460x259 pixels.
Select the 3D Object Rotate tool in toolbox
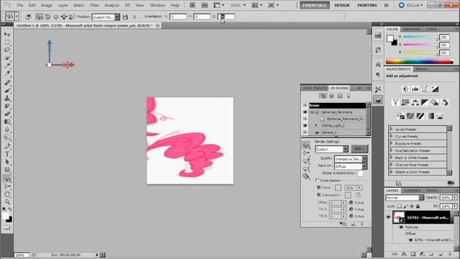coord(7,178)
